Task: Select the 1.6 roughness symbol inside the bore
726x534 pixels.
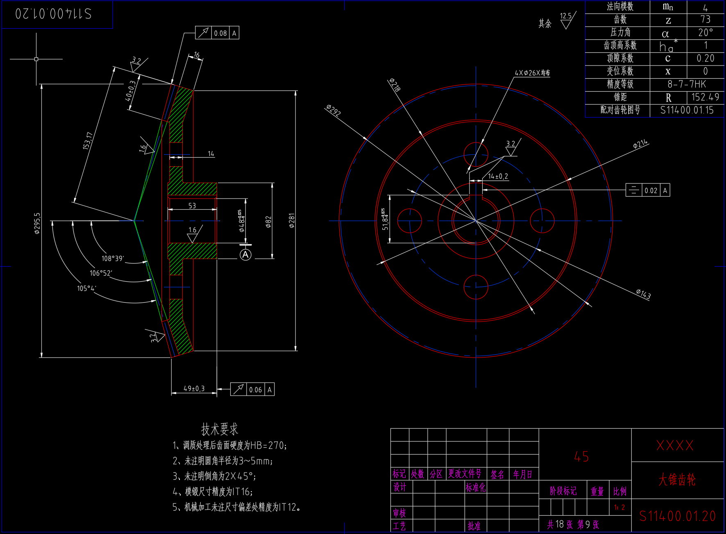Action: (x=193, y=234)
